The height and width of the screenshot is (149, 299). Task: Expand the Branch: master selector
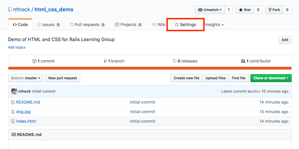pos(26,78)
